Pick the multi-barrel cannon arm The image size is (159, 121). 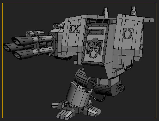point(29,44)
